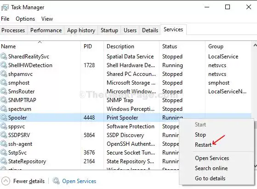Click the gear icon next to ShellHWDetection

coord(4,65)
